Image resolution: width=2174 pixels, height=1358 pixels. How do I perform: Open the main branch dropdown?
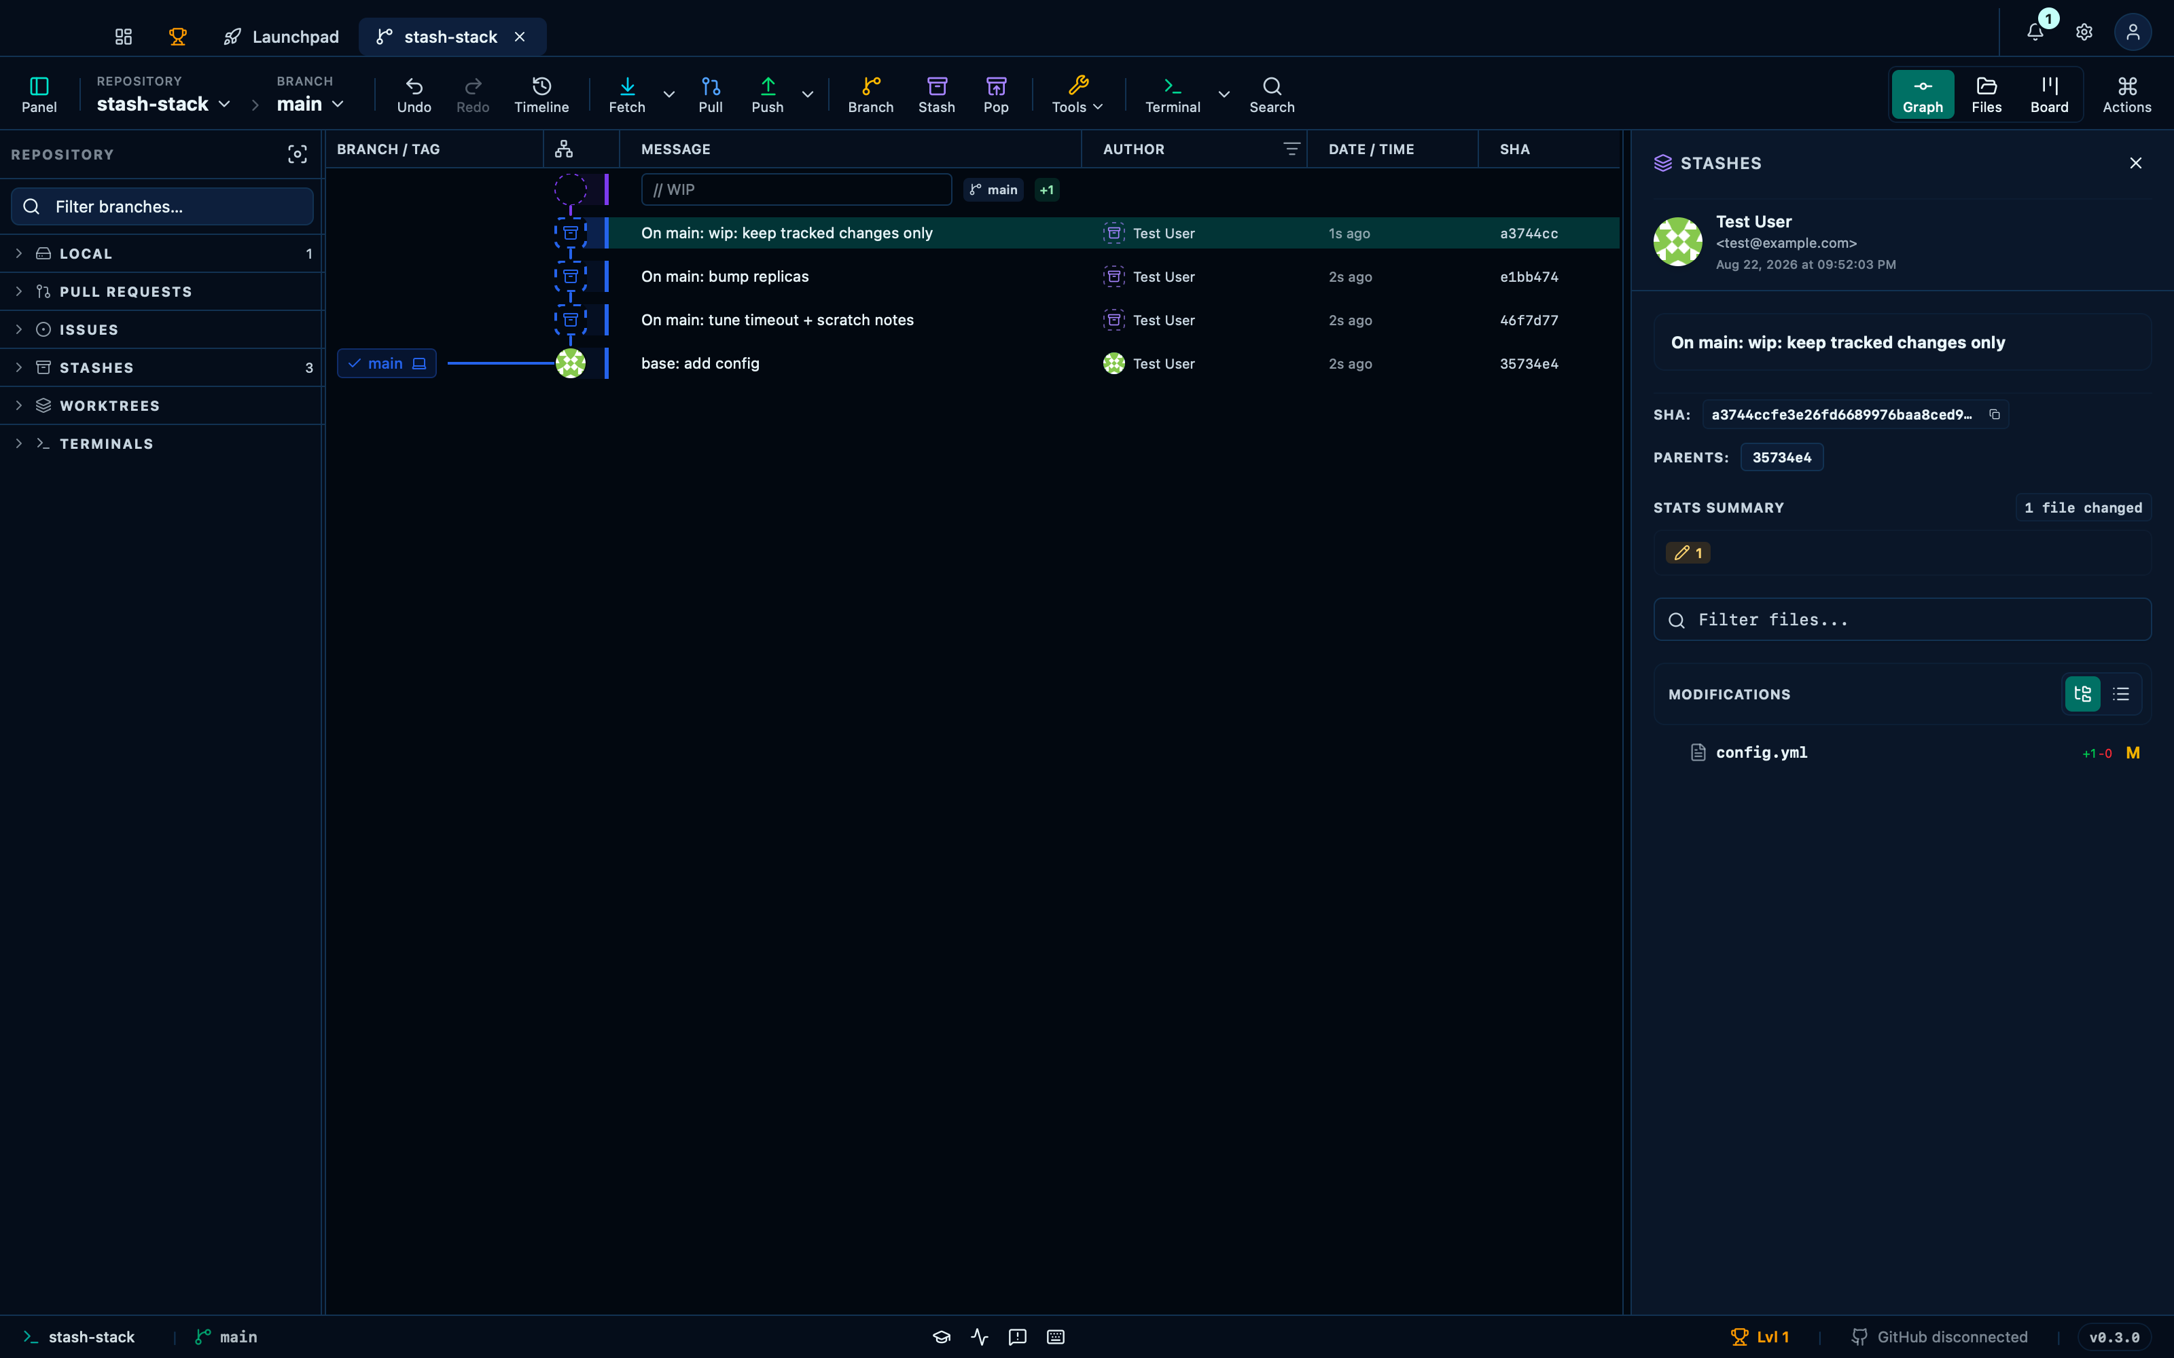pyautogui.click(x=310, y=104)
